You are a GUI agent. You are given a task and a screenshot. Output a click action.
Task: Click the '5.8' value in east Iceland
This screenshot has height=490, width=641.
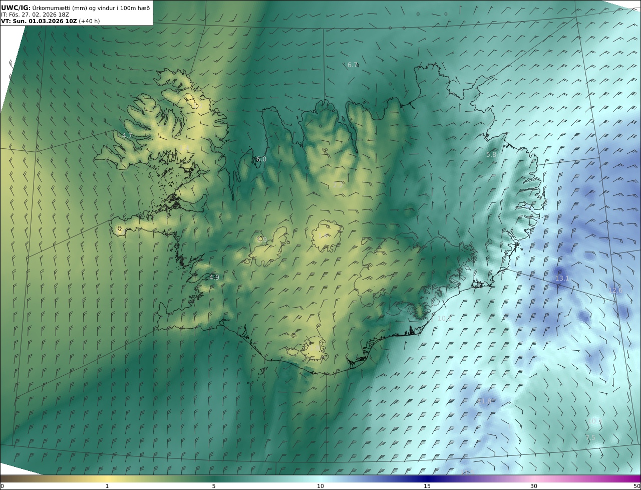[491, 155]
